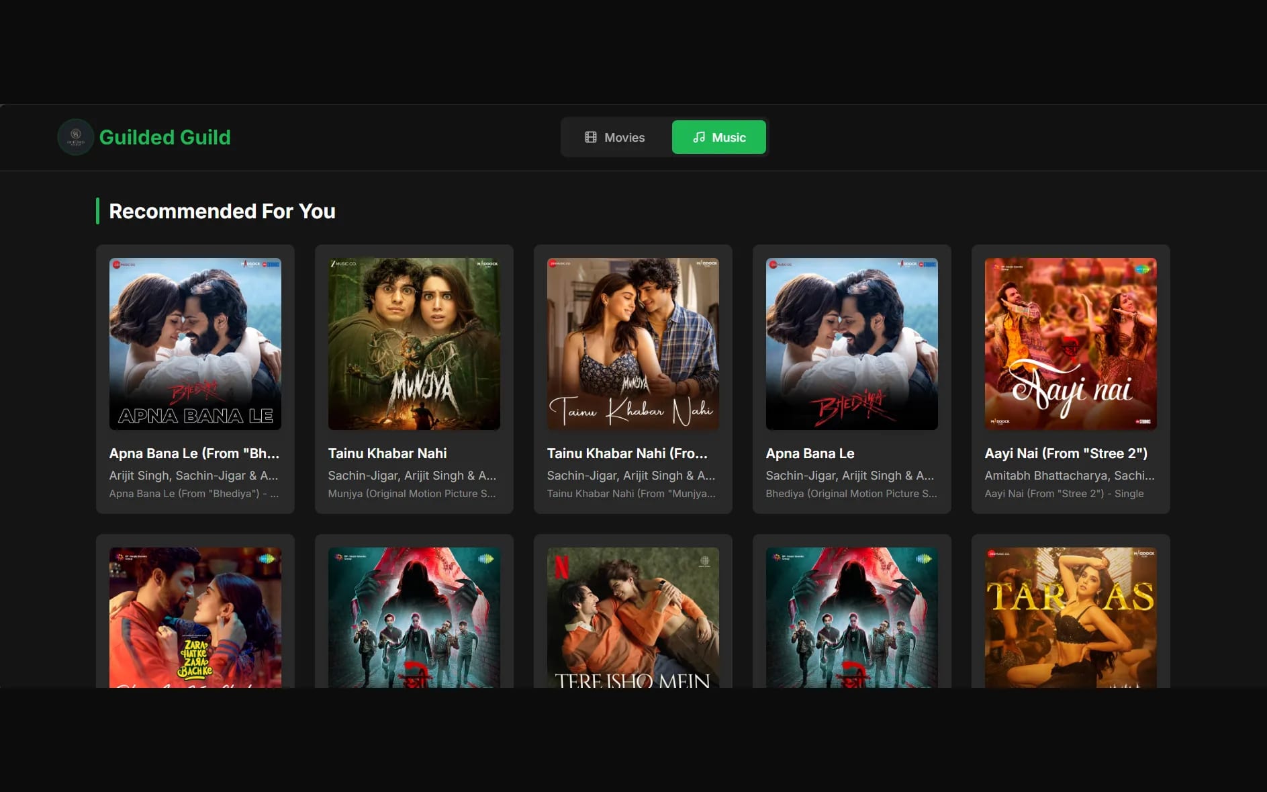Image resolution: width=1267 pixels, height=792 pixels.
Task: Click title Apna Bana Le (From "Bh...
Action: (x=194, y=453)
